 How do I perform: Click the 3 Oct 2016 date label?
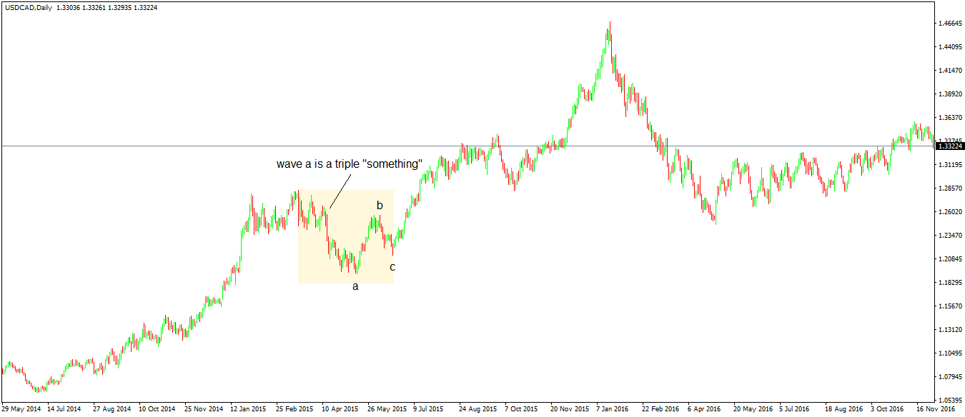[887, 410]
